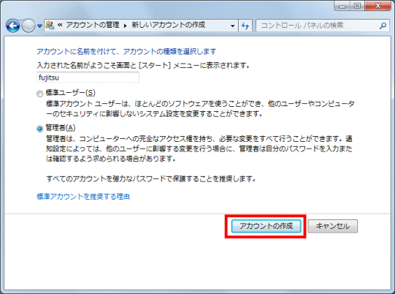The height and width of the screenshot is (294, 395).
Task: Click the text すべてのアカウントを強力なパスワードで保護することを推奨します。
Action: (151, 178)
